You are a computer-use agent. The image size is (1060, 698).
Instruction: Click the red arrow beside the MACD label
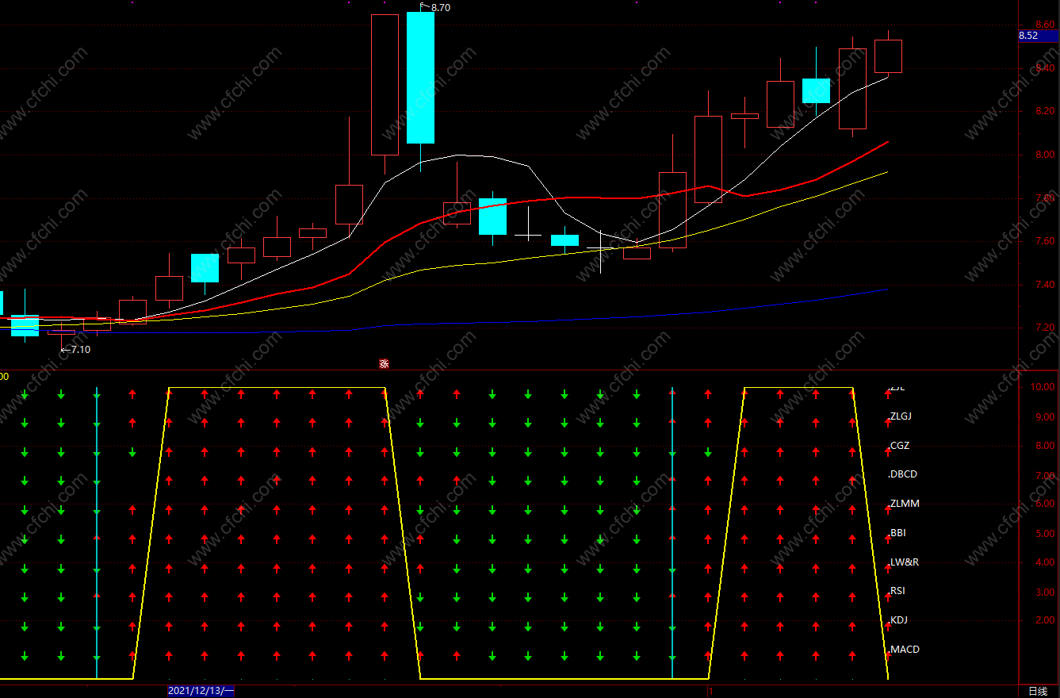click(x=888, y=655)
